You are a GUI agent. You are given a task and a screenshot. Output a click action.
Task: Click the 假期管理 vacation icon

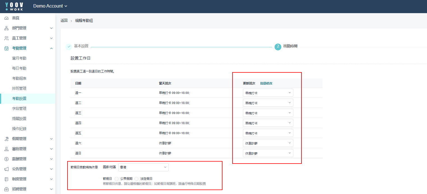(x=6, y=139)
